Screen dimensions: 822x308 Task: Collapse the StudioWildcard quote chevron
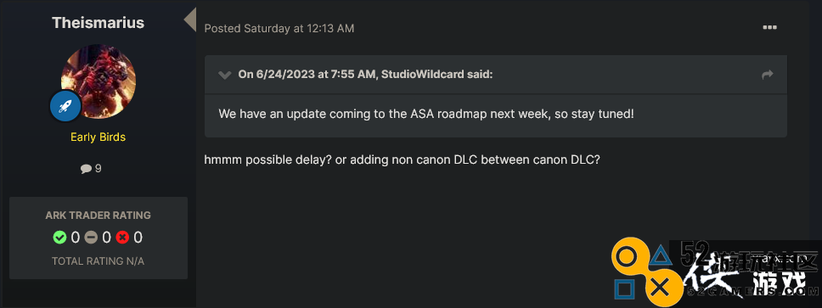click(225, 75)
